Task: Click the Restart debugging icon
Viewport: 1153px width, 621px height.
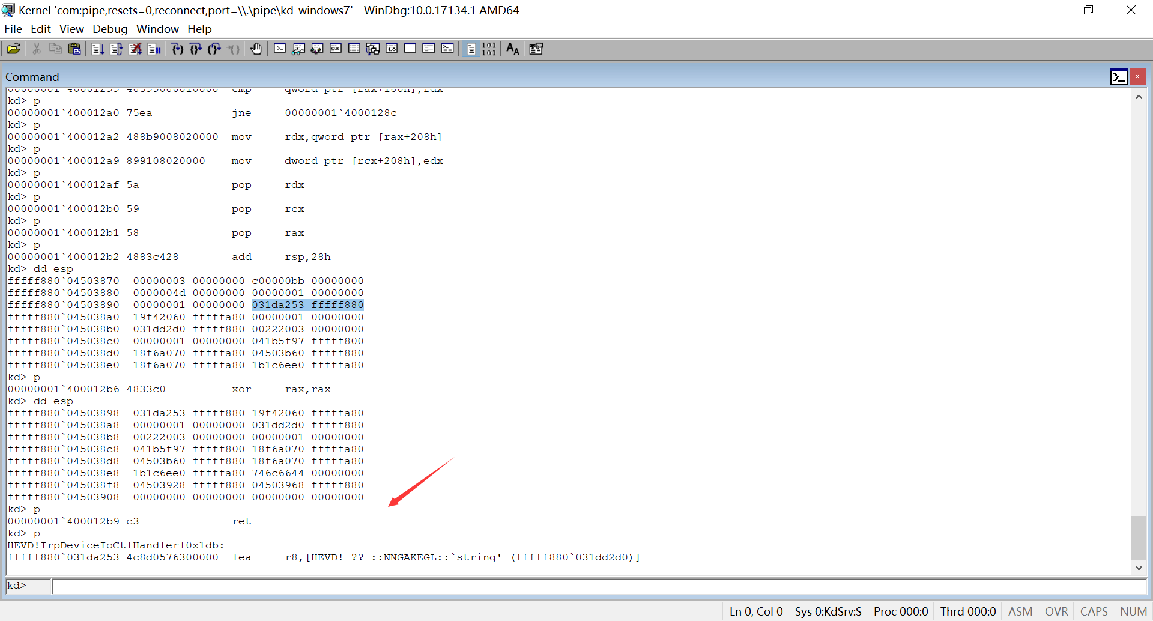Action: (x=117, y=49)
